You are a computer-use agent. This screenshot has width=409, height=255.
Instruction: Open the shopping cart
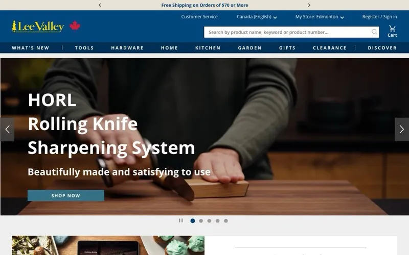[x=392, y=32]
